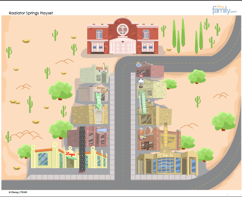The image size is (242, 197).
Task: Click the starburst neon sign above the street
Action: tap(141, 76)
